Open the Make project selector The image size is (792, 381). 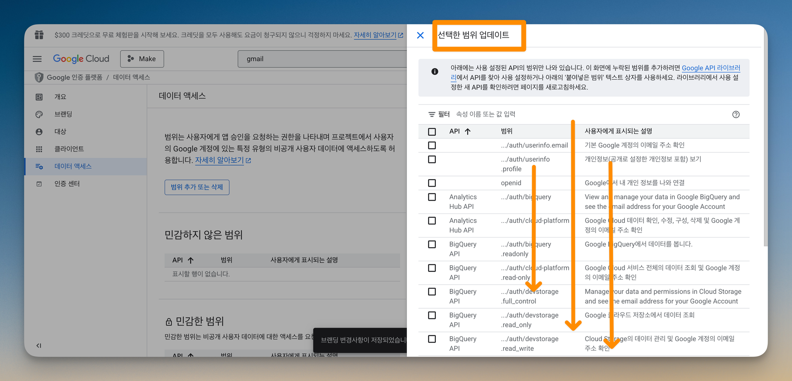(x=142, y=59)
